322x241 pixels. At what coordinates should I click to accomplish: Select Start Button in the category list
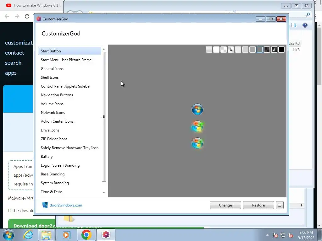tap(69, 51)
